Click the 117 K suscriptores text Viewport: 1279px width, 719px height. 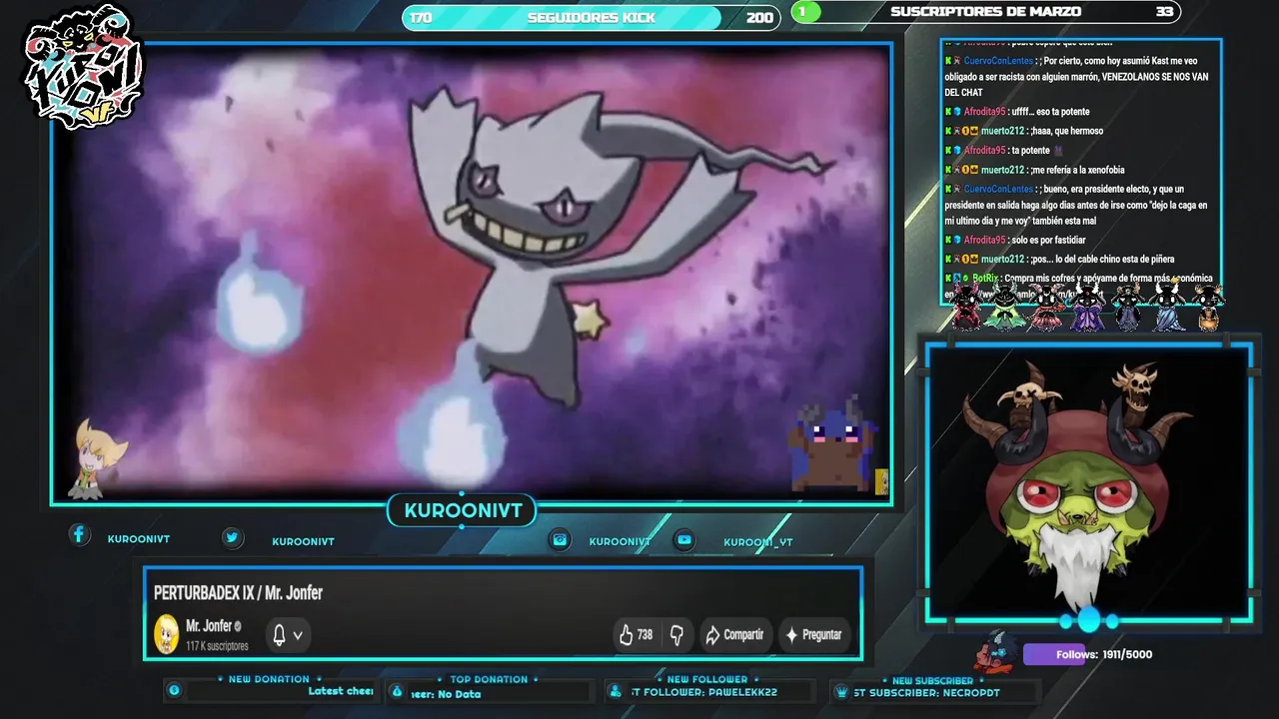217,646
